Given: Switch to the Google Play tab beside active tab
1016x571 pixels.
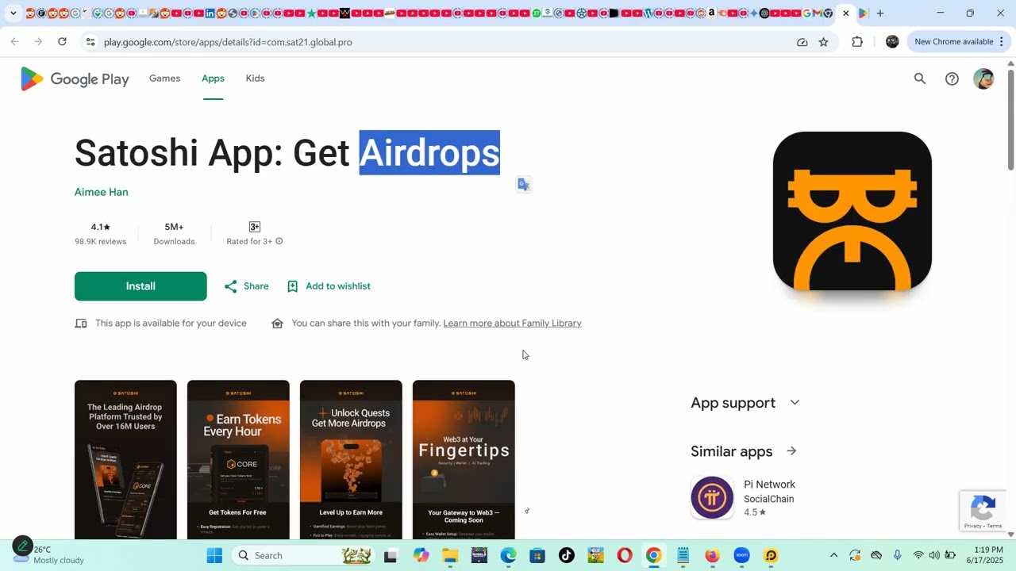Looking at the screenshot, I should (x=863, y=13).
